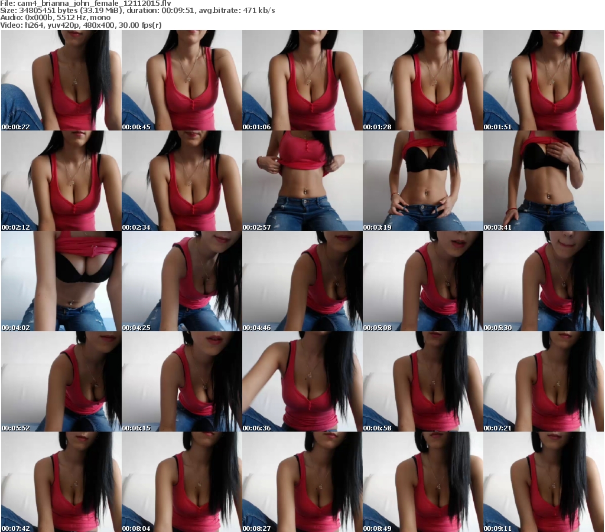Screen dimensions: 605x532
Task: Select the thumbnail stamped 00:01:28
Action: point(422,80)
